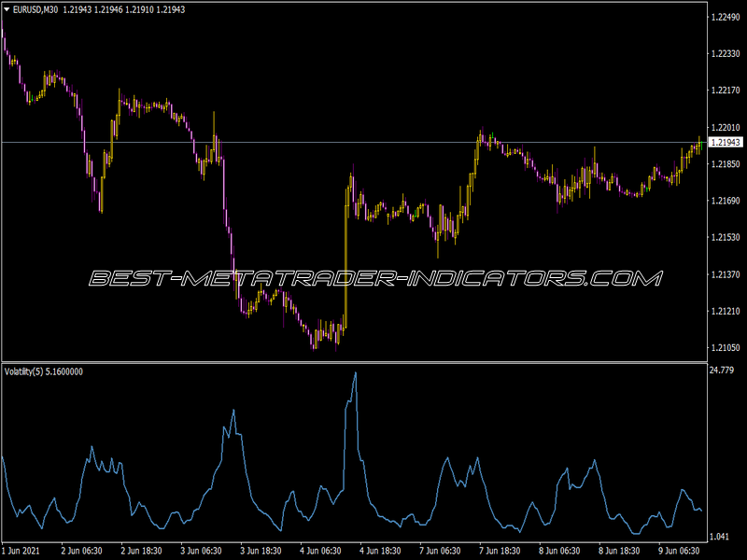The image size is (747, 560).
Task: Click the 1 Jun 2021 time label
Action: pyautogui.click(x=21, y=551)
